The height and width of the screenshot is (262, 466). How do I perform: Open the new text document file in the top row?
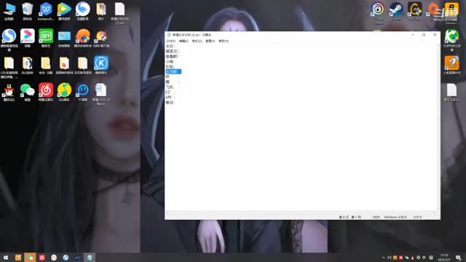[x=119, y=13]
